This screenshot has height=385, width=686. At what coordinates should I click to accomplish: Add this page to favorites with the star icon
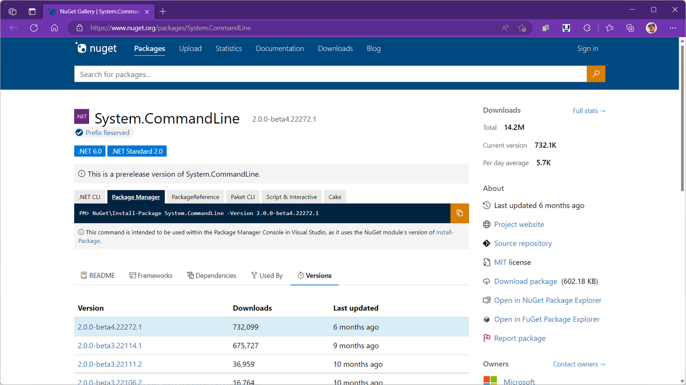[x=522, y=27]
